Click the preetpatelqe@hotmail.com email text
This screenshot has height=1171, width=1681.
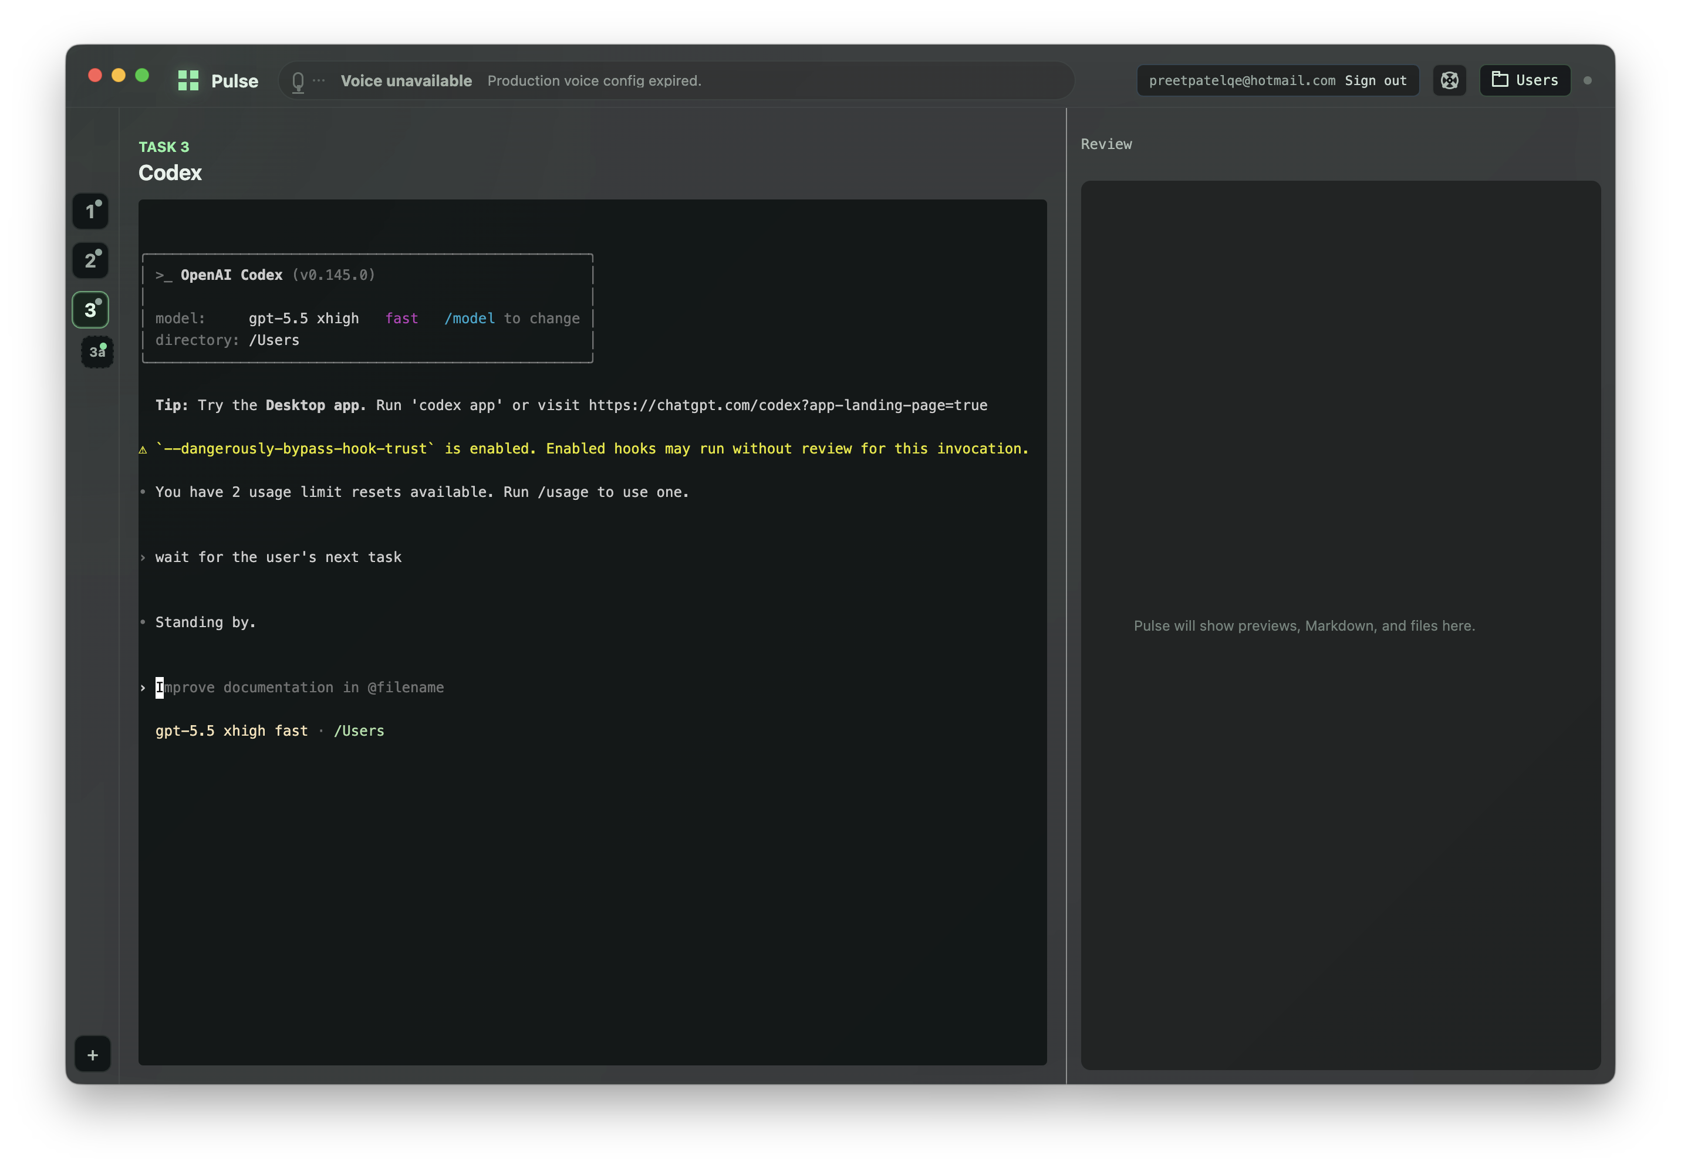click(1242, 80)
